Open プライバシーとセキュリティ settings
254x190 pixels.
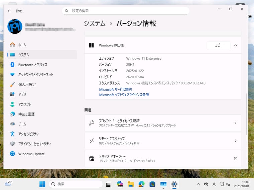(x=34, y=144)
